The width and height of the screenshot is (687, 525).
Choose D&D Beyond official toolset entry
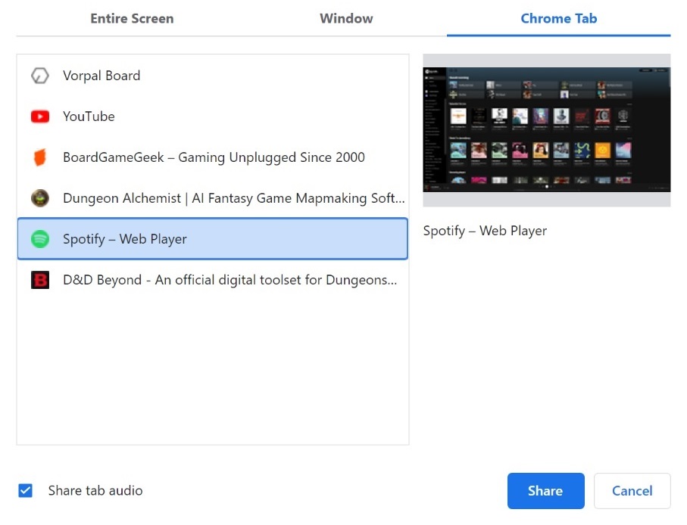coord(230,280)
